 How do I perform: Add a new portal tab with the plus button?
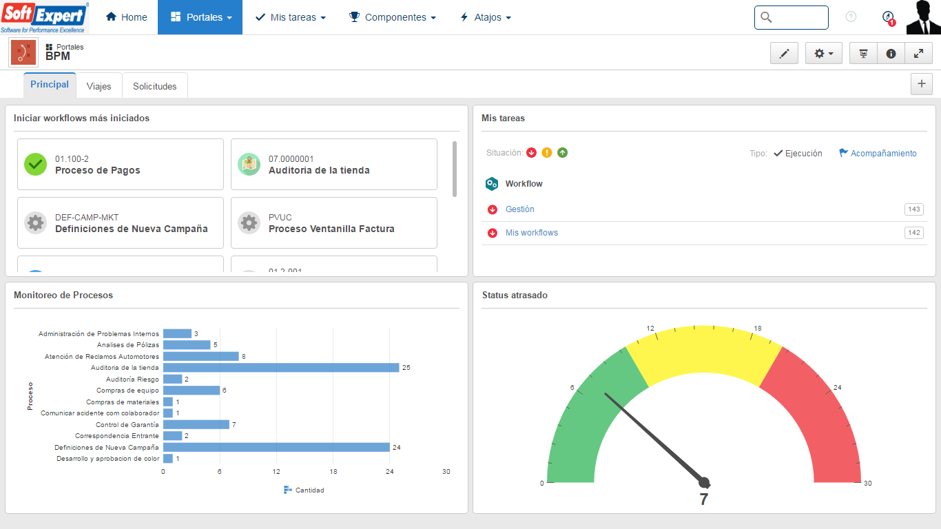(921, 83)
